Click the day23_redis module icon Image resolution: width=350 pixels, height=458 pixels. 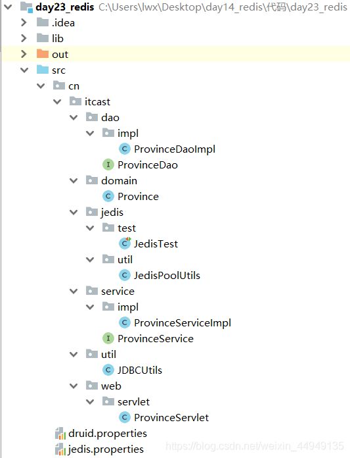click(x=26, y=7)
